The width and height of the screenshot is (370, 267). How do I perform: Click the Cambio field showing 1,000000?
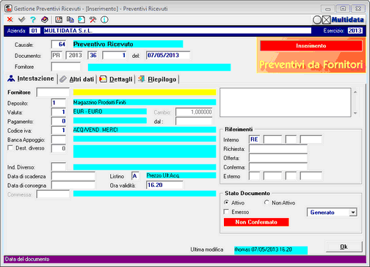pos(194,111)
